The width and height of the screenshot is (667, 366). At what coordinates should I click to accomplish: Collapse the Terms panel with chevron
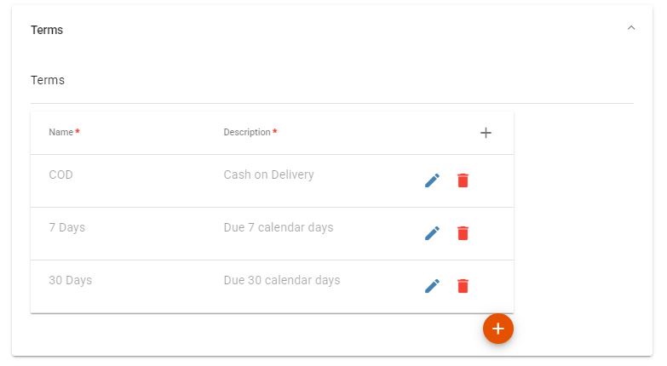point(631,28)
